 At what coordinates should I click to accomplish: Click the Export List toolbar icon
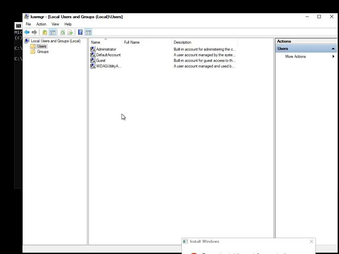[x=70, y=32]
